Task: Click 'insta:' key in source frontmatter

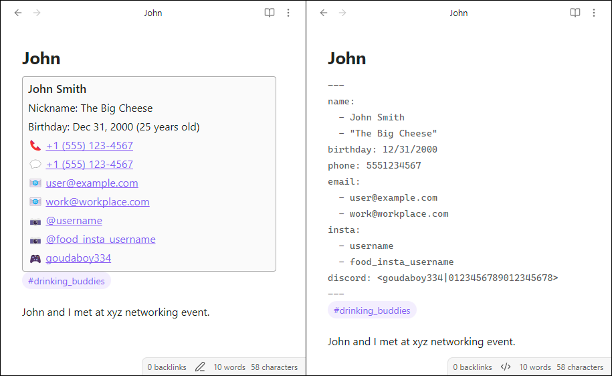Action: tap(344, 229)
